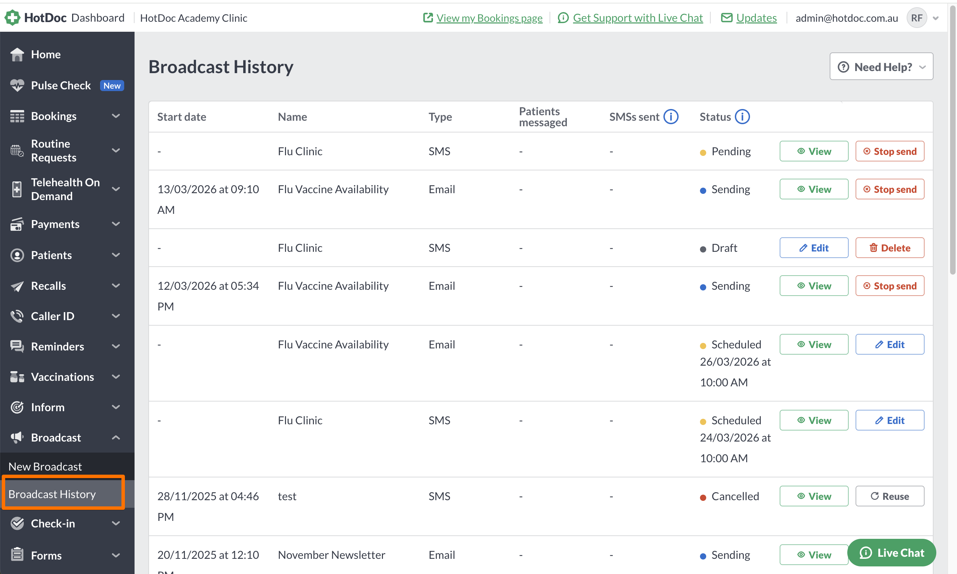Click the Check-in checkmark icon
The width and height of the screenshot is (957, 574).
pos(17,523)
